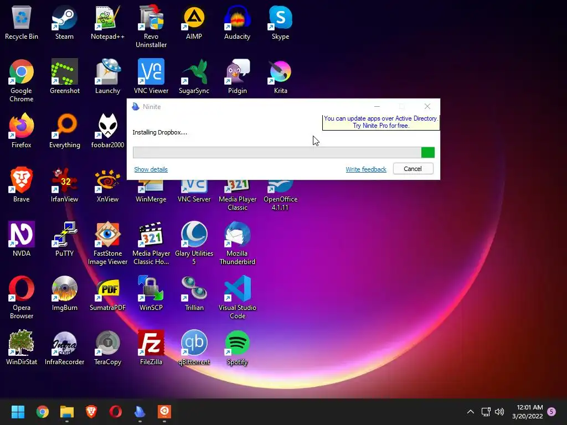
Task: Select Media Player Classic Home Cinema icon
Action: pyautogui.click(x=151, y=243)
